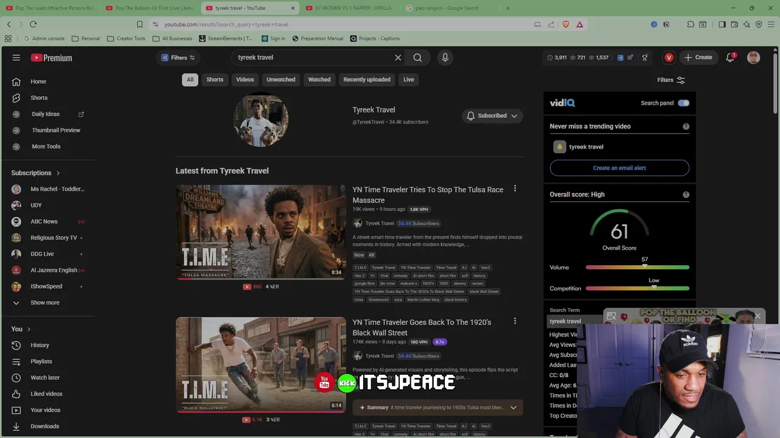The height and width of the screenshot is (438, 780).
Task: Clear the search box with the X icon
Action: click(398, 57)
